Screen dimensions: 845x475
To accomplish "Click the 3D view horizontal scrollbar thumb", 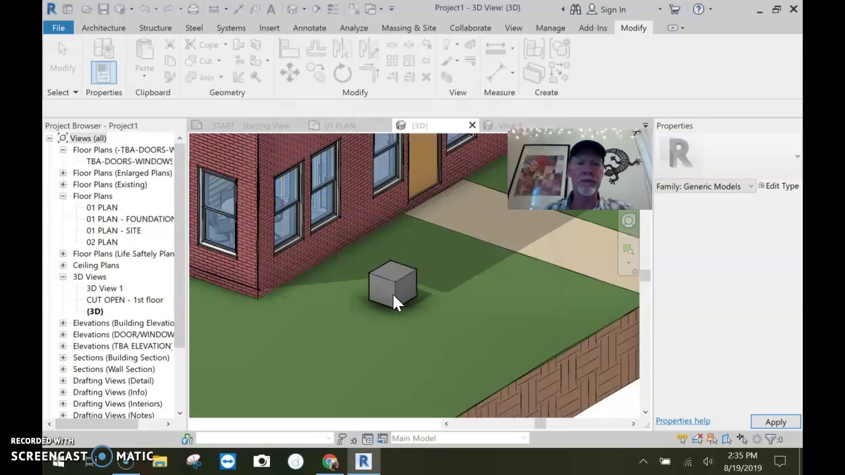I will (x=540, y=424).
